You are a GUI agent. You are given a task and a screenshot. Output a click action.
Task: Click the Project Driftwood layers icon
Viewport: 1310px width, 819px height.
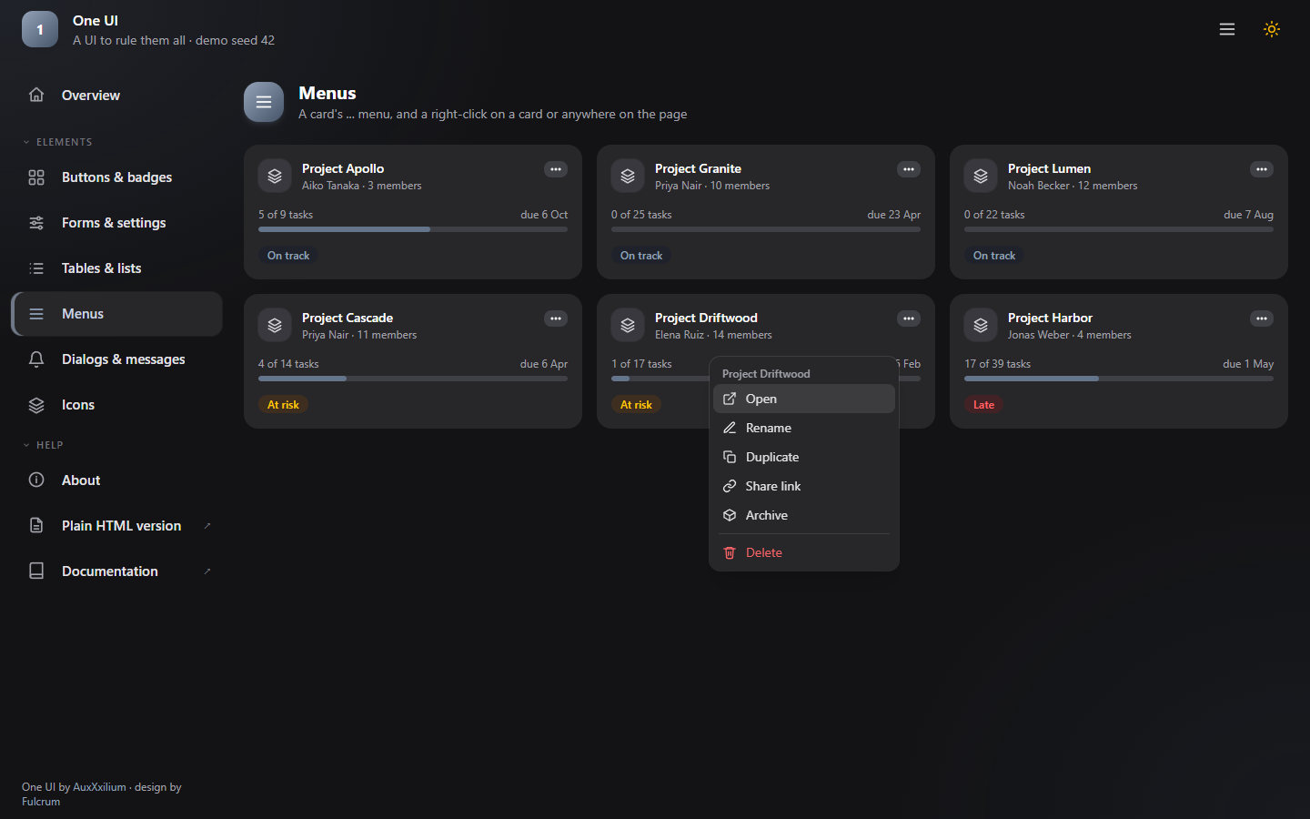point(628,326)
